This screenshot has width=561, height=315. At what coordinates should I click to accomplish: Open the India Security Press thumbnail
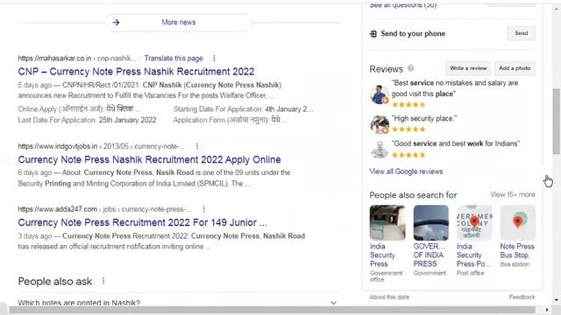(x=387, y=222)
